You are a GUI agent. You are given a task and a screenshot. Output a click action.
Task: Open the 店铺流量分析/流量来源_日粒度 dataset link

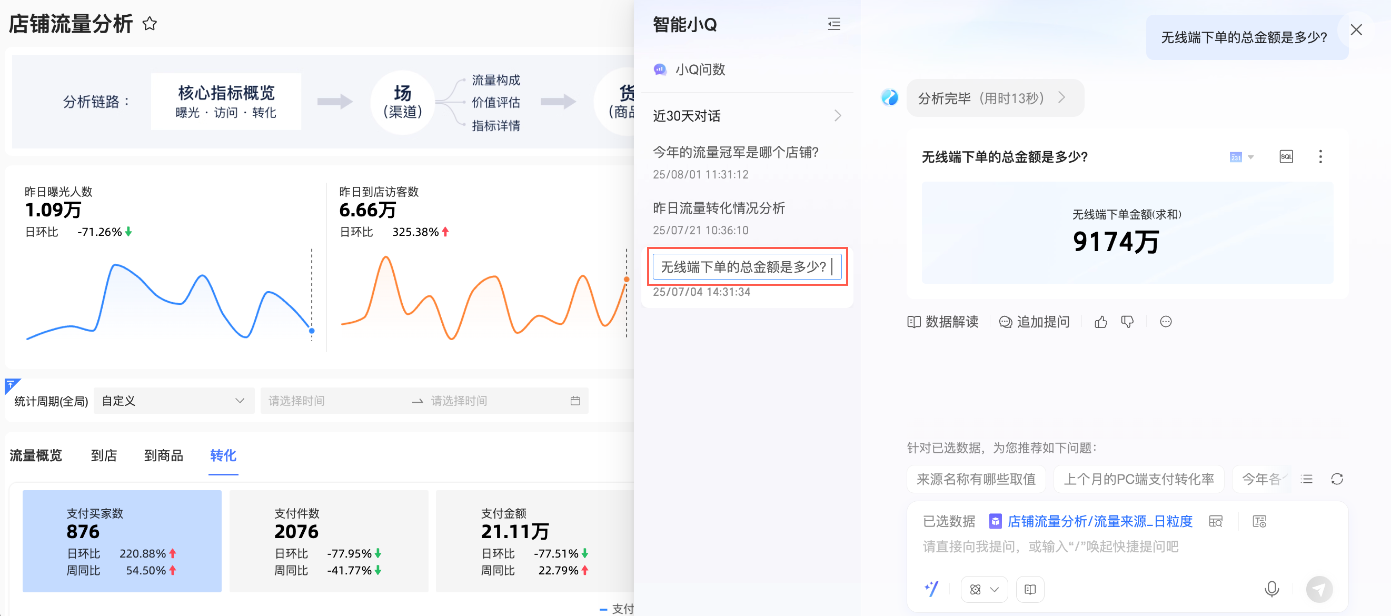pos(1099,521)
